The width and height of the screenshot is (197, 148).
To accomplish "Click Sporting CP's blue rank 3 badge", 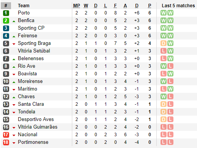I will pyautogui.click(x=6, y=28).
